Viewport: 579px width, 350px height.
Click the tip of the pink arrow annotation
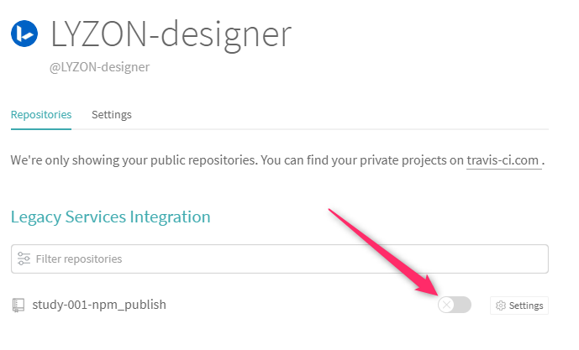pyautogui.click(x=437, y=295)
